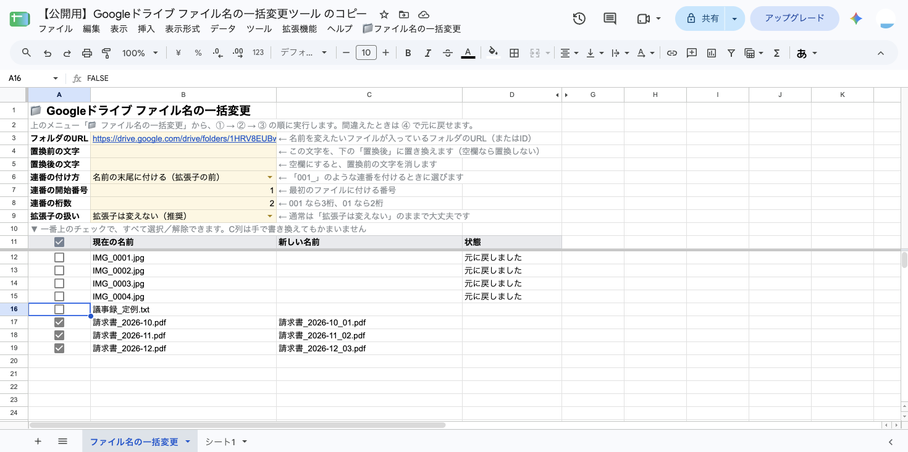Open version history clock icon
This screenshot has width=908, height=452.
(579, 19)
